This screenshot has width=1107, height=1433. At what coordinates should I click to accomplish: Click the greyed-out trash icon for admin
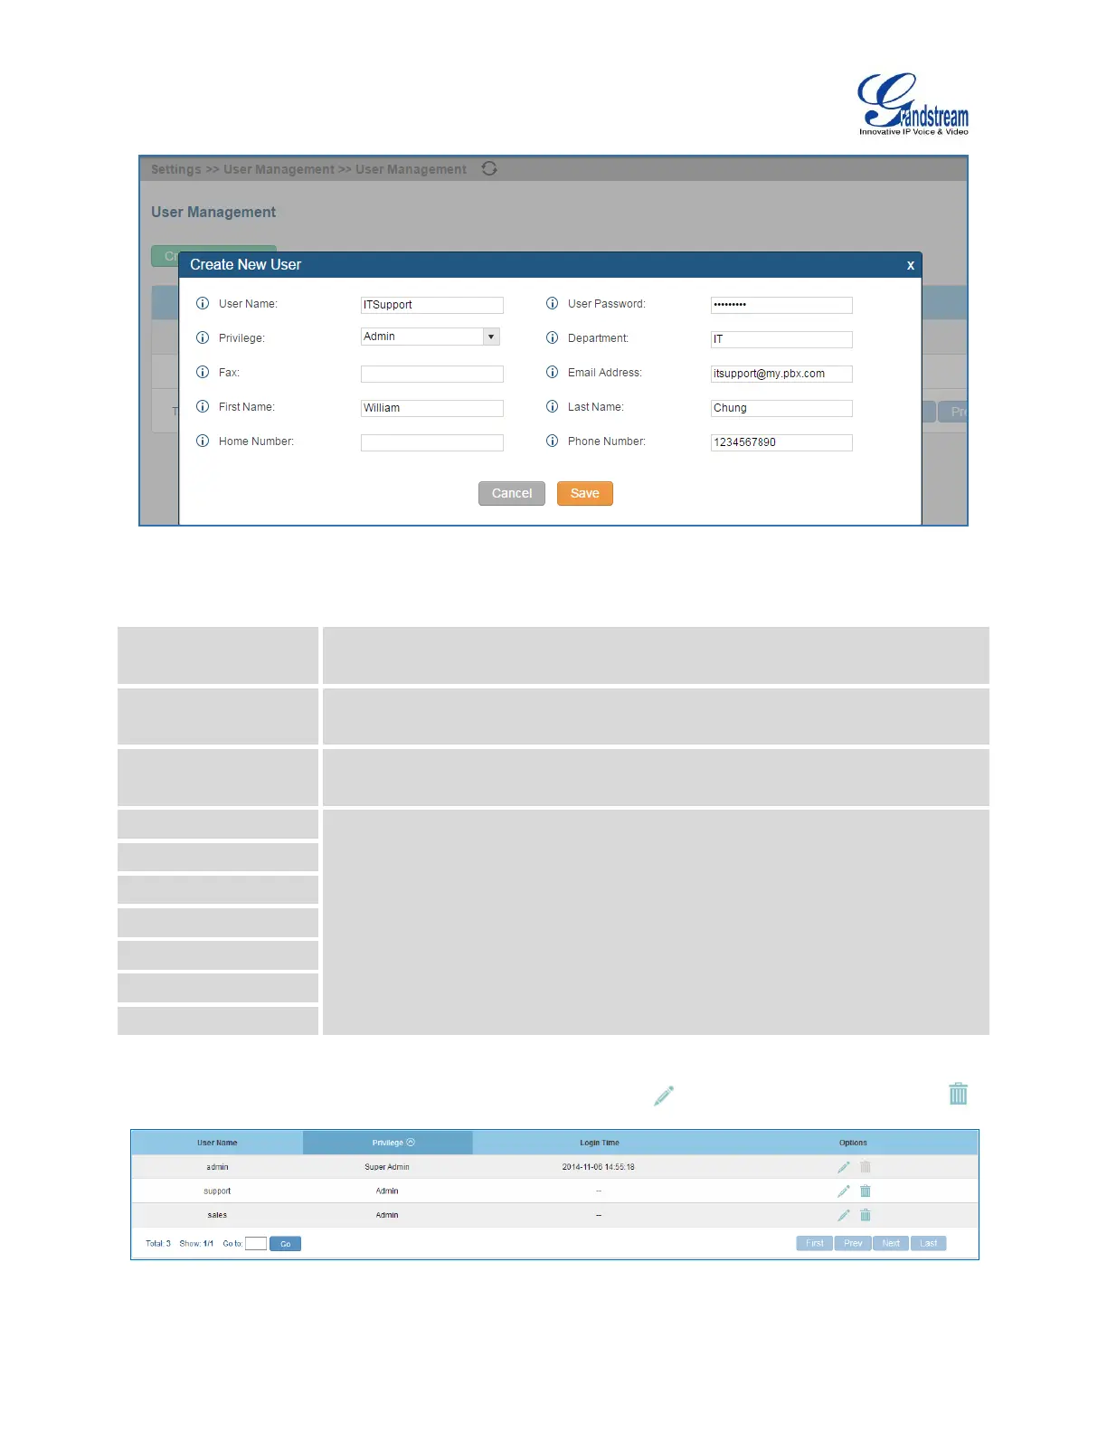(x=866, y=1167)
